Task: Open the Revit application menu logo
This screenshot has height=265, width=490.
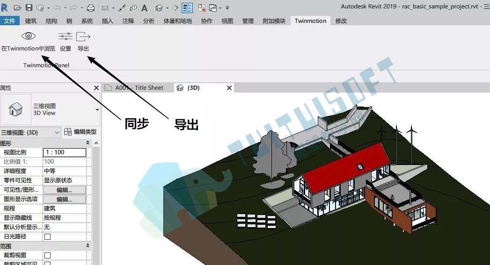Action: point(4,7)
